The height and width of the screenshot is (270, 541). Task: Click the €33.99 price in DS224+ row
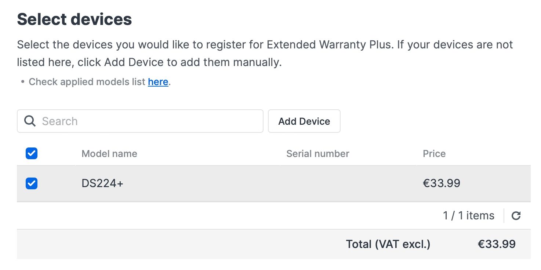[442, 183]
